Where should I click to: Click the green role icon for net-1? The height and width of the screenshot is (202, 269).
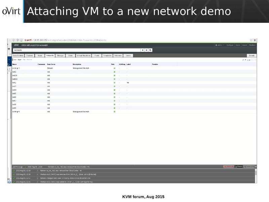[114, 72]
